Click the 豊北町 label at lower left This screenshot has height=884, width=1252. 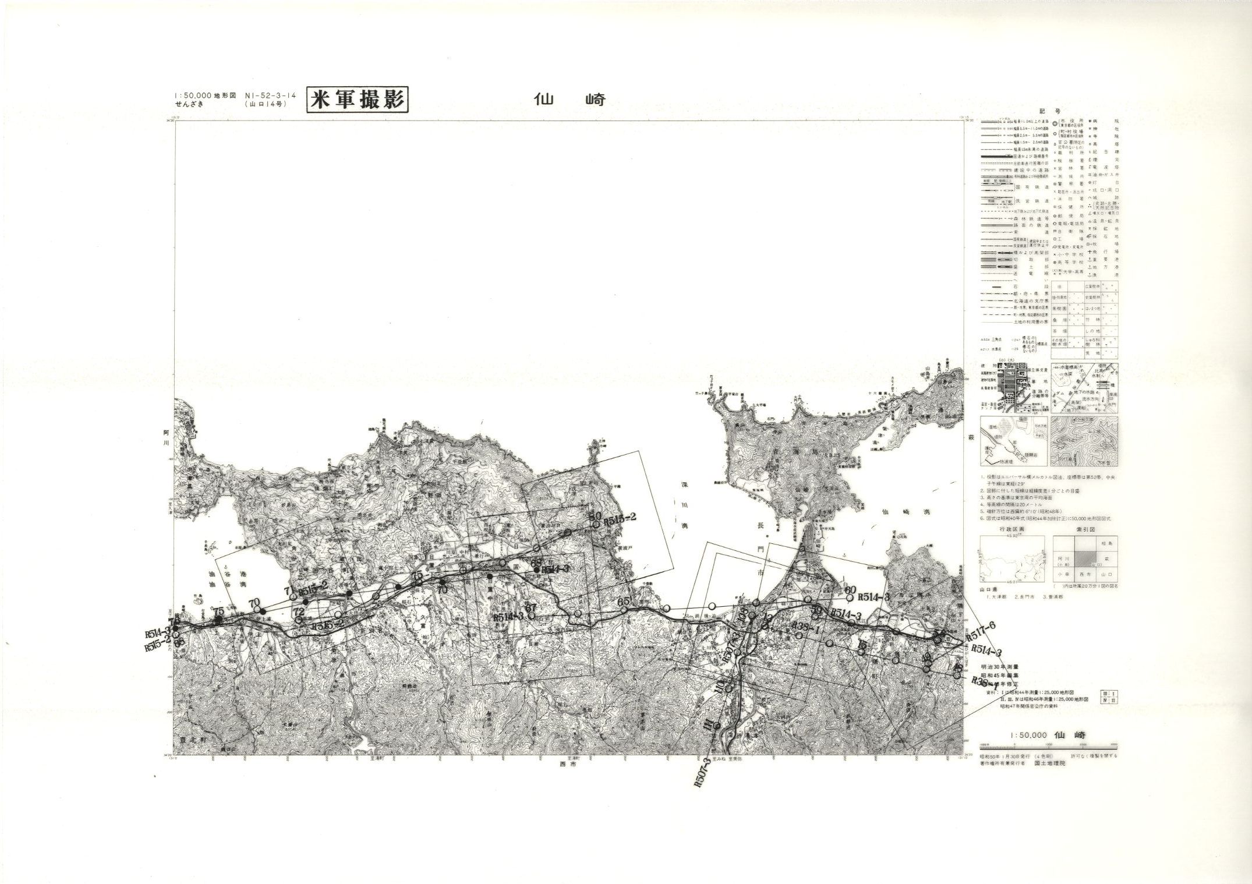(x=194, y=740)
